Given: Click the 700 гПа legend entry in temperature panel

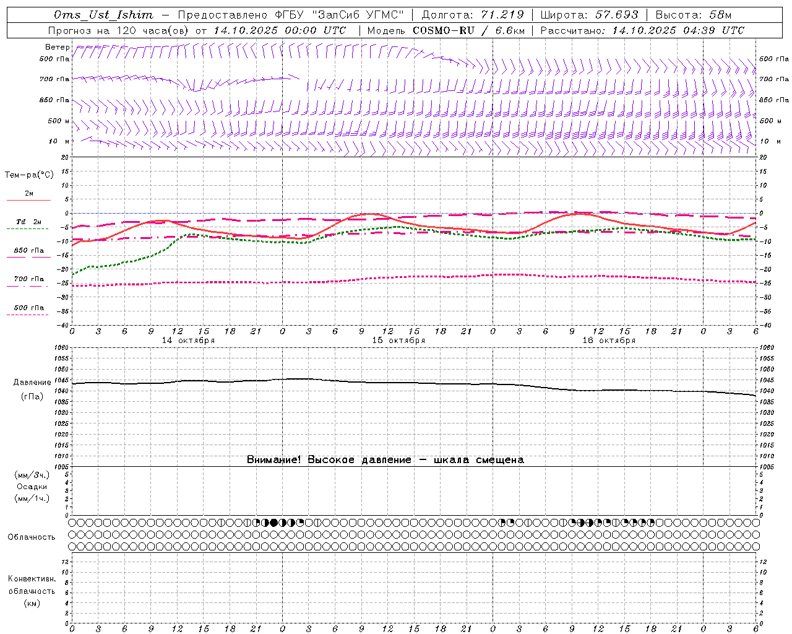Looking at the screenshot, I should 29,279.
